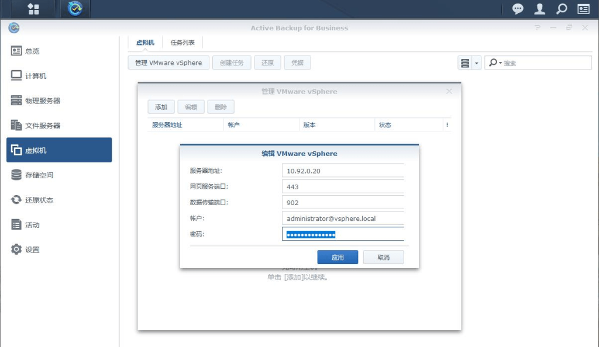Viewport: 599px width, 347px height.
Task: Open 物理服务器 in the sidebar
Action: point(59,100)
